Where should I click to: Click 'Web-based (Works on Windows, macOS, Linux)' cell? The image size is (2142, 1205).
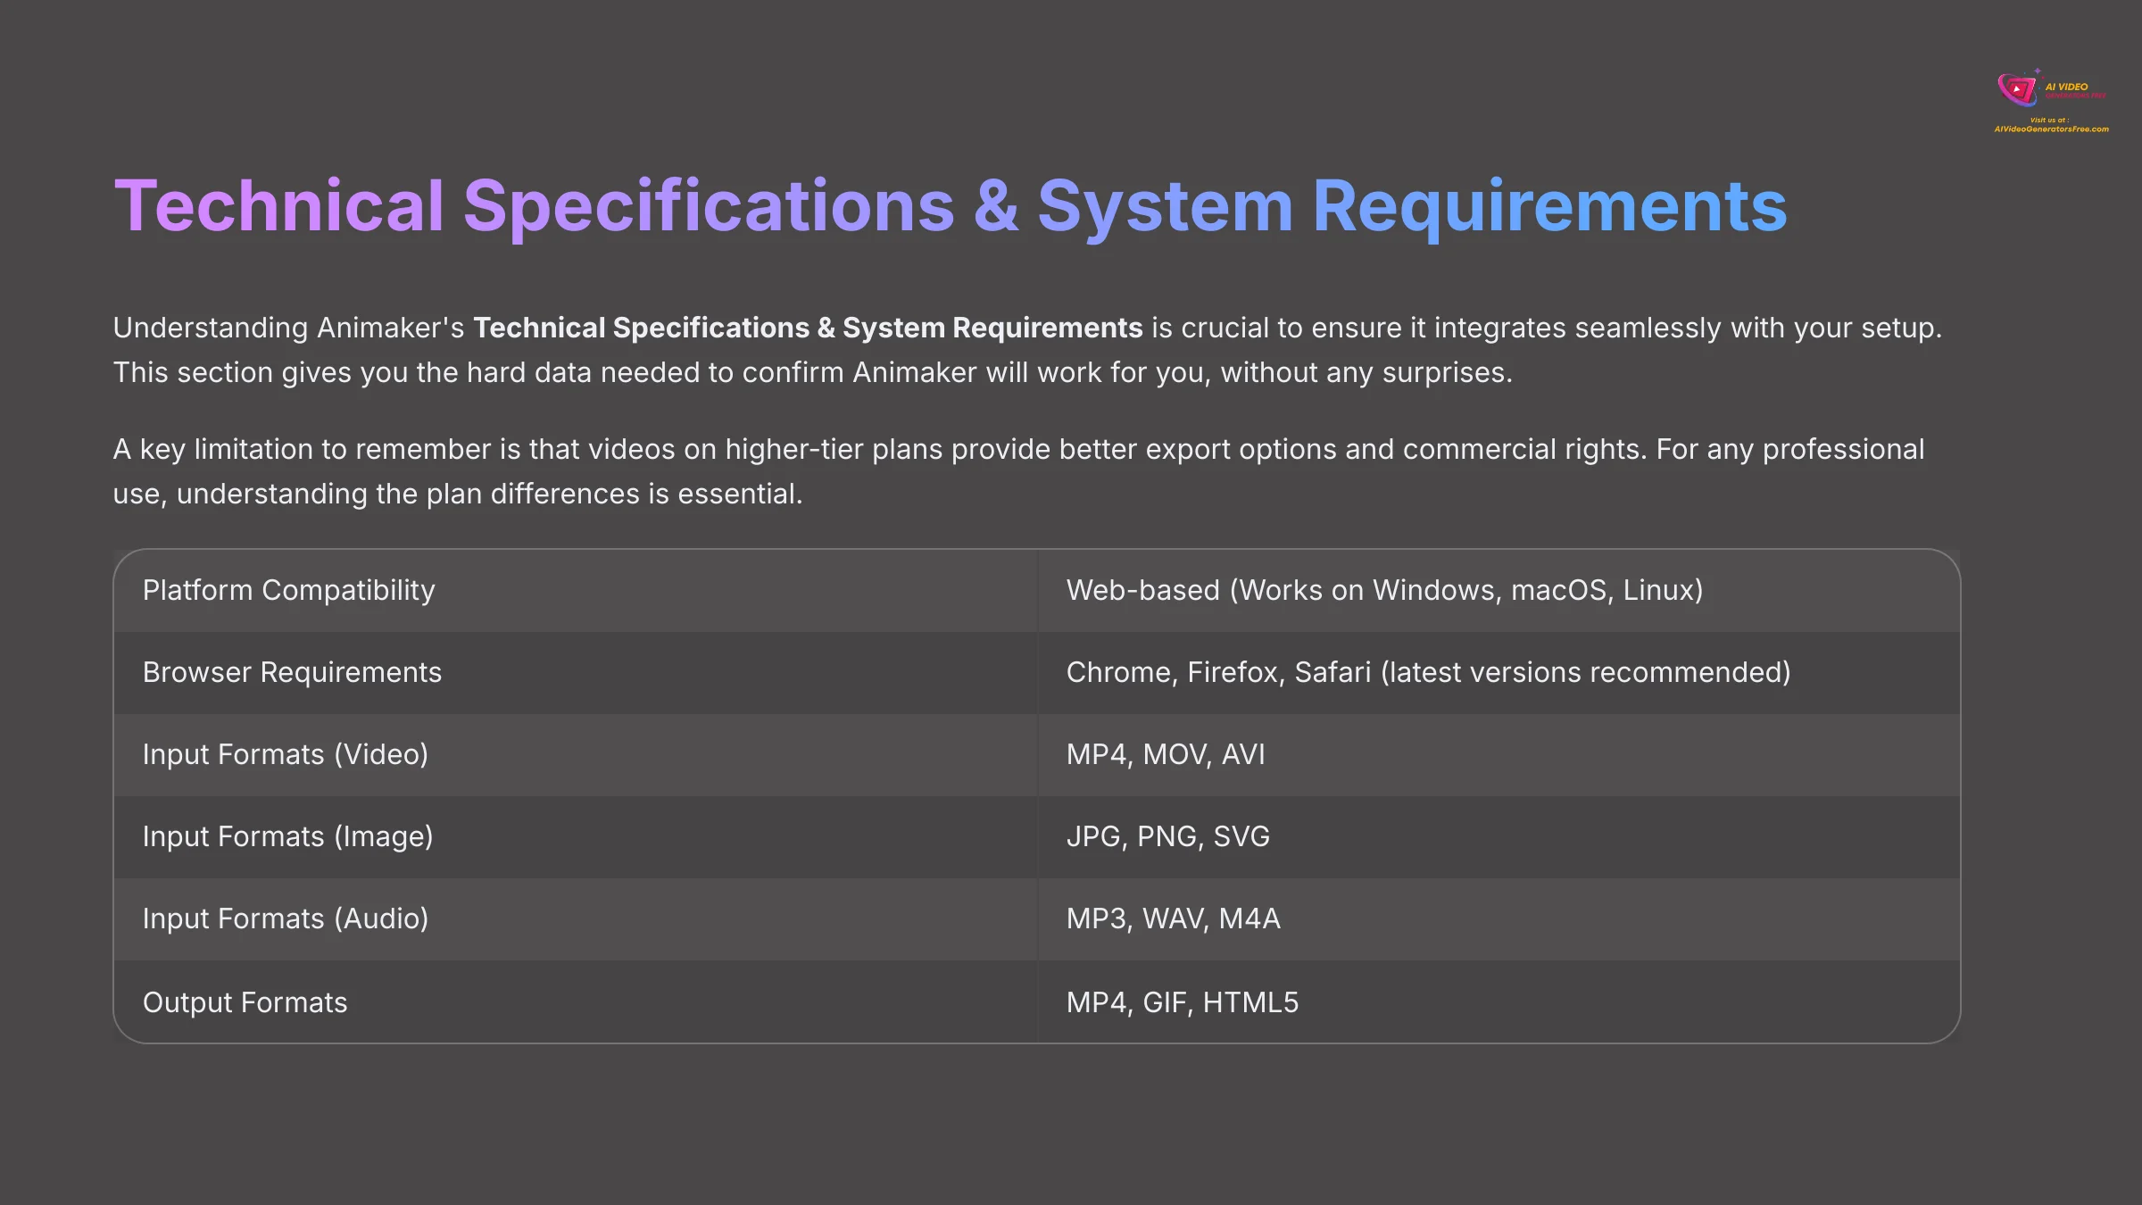(1499, 591)
